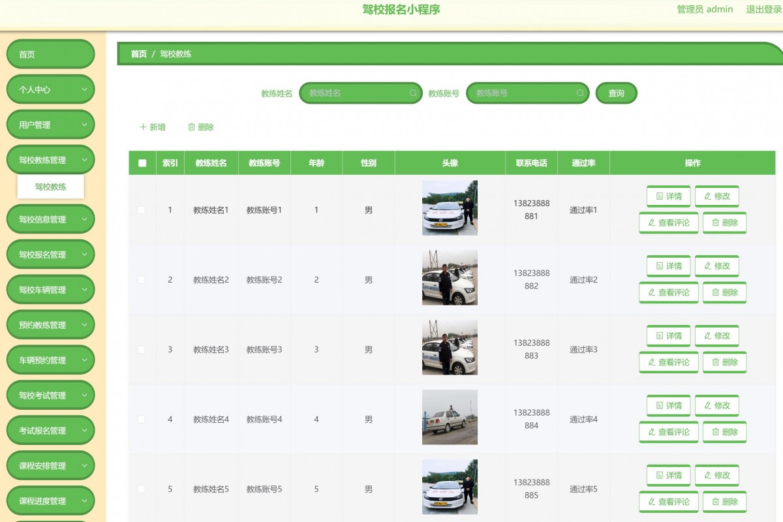Expand the 用户管理 sidebar menu
Image resolution: width=783 pixels, height=522 pixels.
coord(50,124)
